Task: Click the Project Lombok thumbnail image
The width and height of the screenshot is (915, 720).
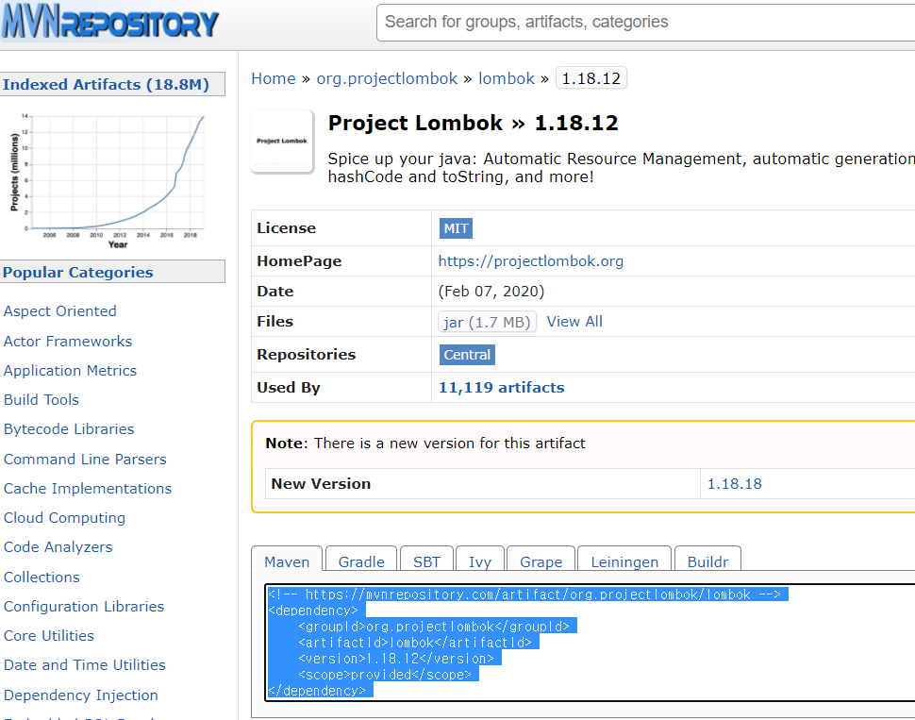Action: point(282,142)
